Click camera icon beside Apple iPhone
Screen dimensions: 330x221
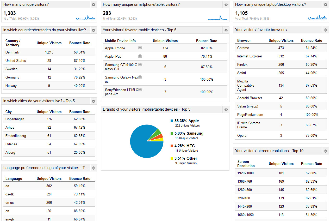click(140, 48)
